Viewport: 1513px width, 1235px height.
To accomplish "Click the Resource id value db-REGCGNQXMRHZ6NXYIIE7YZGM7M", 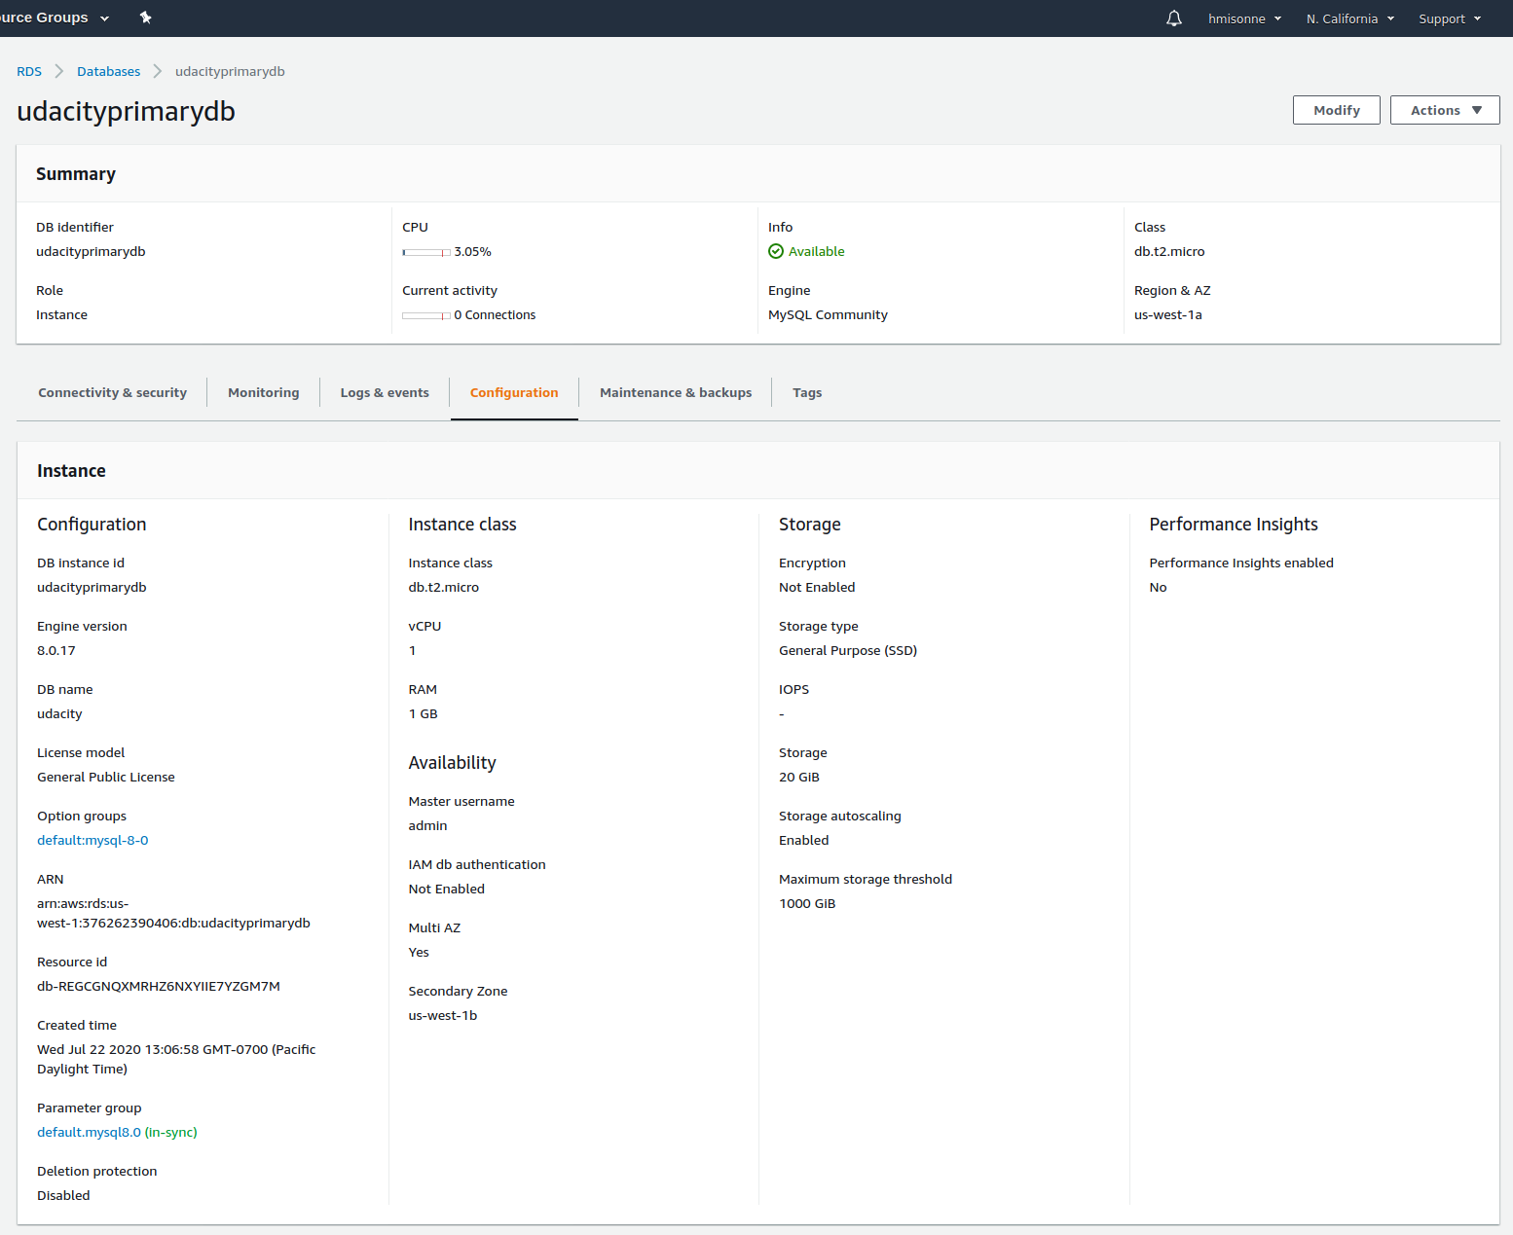I will [x=159, y=986].
